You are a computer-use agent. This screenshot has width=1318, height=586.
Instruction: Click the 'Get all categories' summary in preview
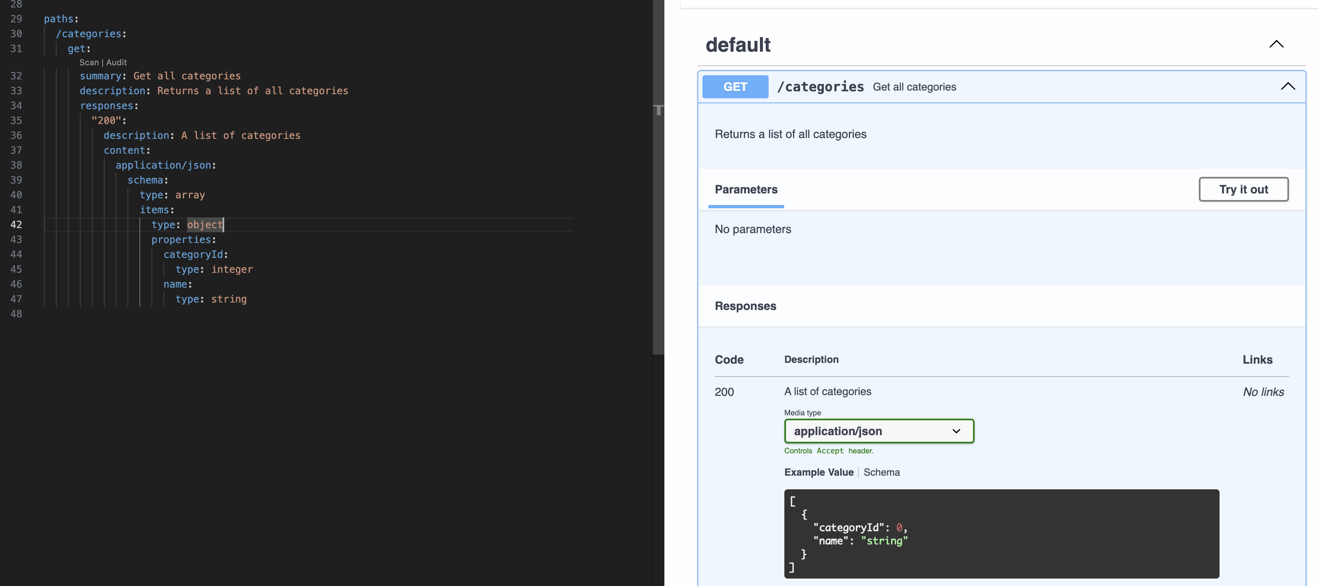point(914,87)
